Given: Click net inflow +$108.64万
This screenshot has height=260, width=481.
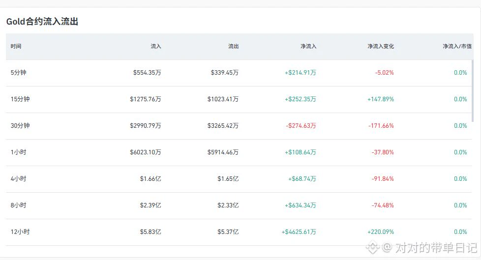Looking at the screenshot, I should [x=301, y=152].
